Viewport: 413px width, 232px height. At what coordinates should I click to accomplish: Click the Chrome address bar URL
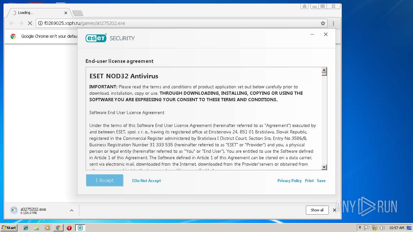tap(85, 23)
